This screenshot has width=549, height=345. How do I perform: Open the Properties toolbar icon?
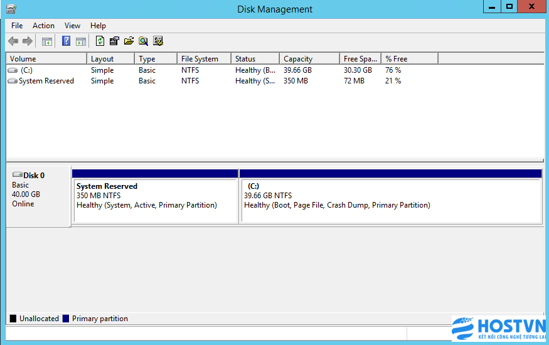tap(114, 41)
